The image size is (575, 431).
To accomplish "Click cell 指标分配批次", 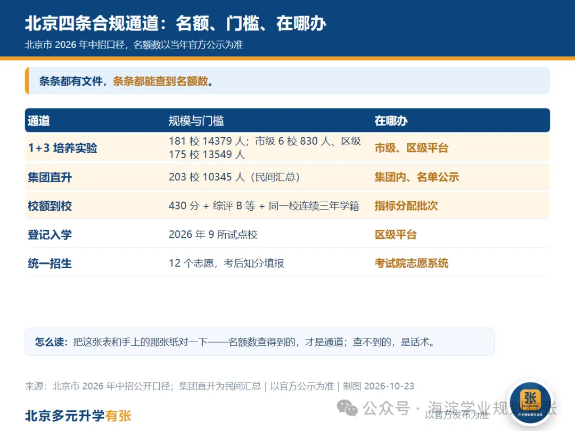I will [x=406, y=205].
